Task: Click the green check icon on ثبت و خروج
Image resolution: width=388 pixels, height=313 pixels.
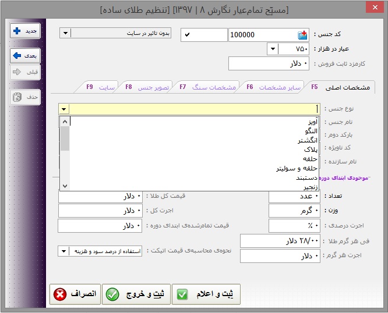Action: pos(112,294)
